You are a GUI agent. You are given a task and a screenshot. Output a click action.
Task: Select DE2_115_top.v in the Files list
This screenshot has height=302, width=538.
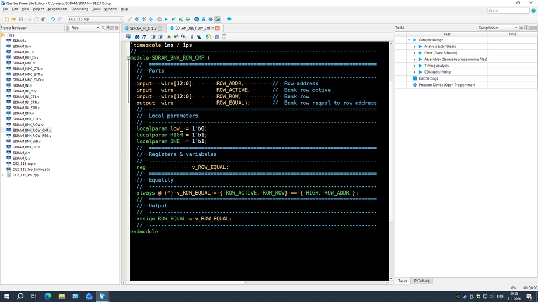coord(24,164)
